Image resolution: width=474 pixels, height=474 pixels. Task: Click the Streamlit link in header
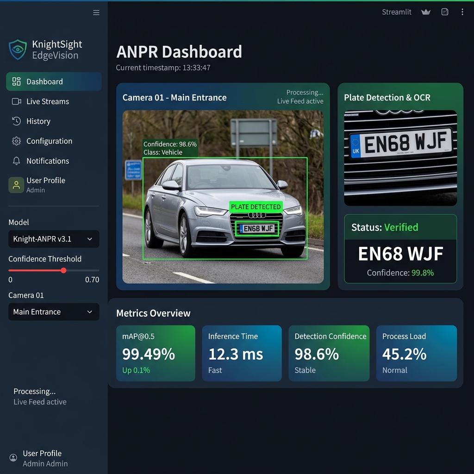coord(397,12)
